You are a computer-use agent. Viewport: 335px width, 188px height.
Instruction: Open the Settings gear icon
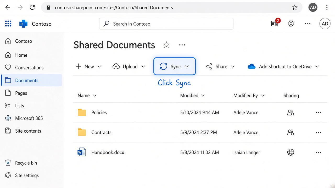(x=291, y=24)
